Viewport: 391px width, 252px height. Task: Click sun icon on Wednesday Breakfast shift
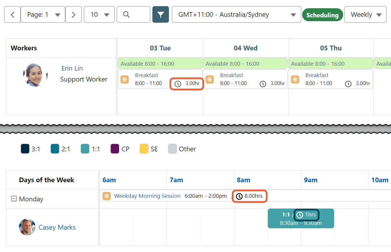(210, 79)
